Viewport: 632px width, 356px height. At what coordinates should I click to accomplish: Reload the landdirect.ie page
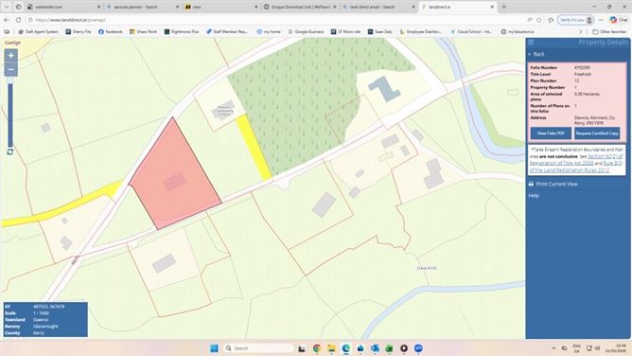(x=18, y=20)
